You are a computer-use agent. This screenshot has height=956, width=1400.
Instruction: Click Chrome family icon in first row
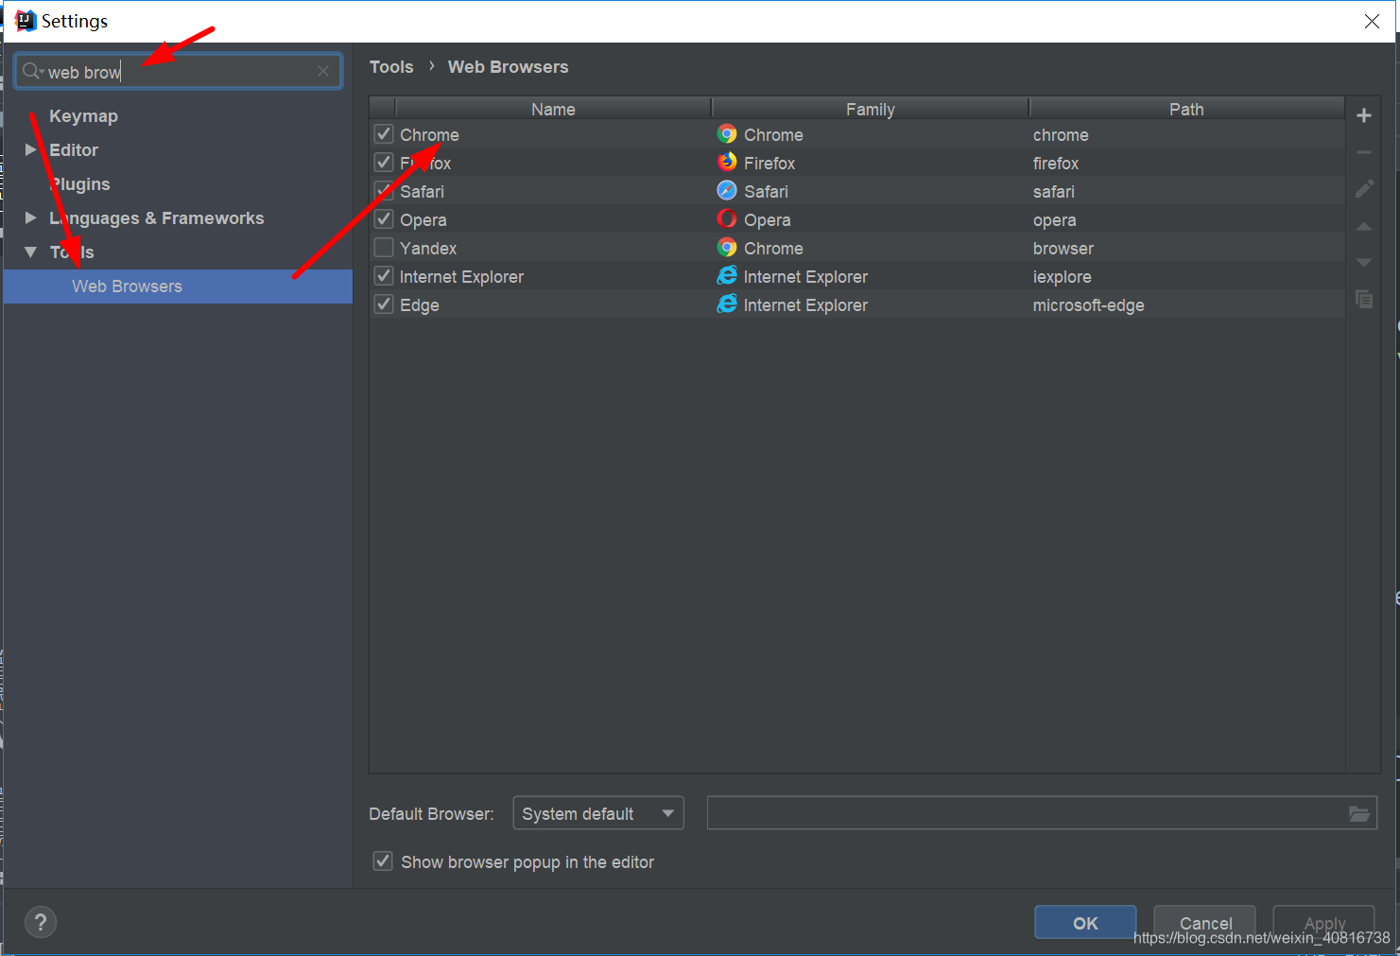[727, 134]
